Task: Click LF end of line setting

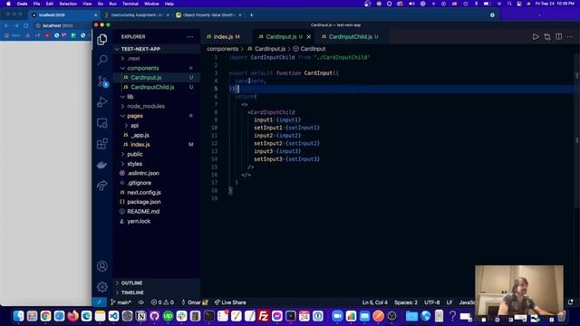Action: point(449,302)
